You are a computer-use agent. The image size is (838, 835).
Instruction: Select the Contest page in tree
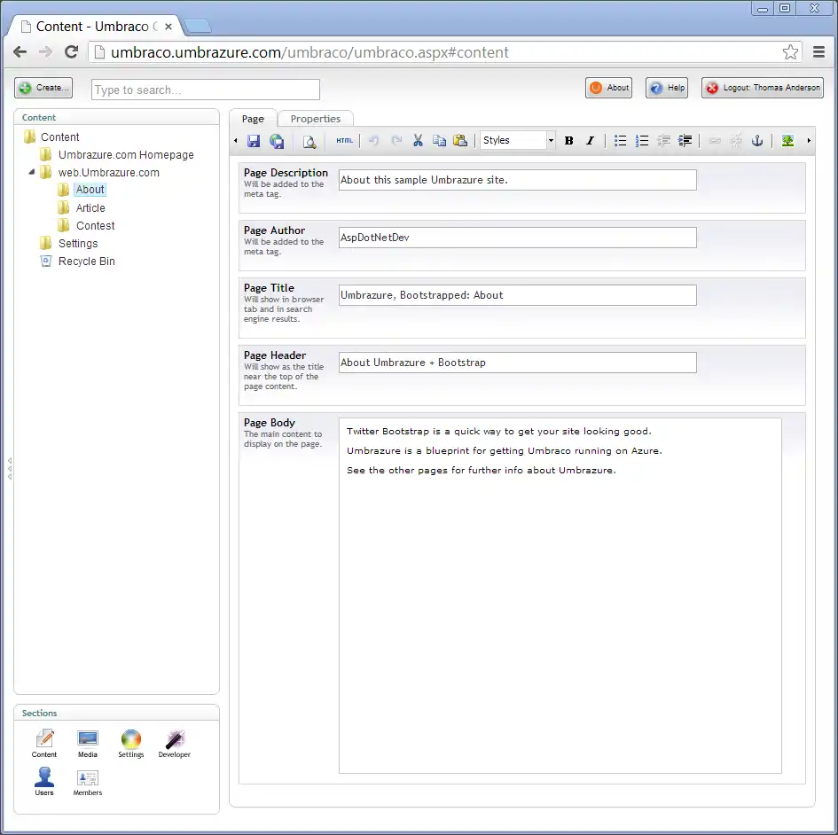(95, 225)
